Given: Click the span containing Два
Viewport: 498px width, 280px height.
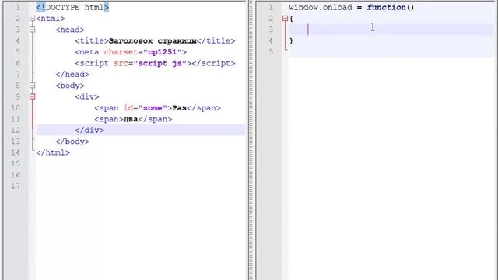Looking at the screenshot, I should 133,119.
